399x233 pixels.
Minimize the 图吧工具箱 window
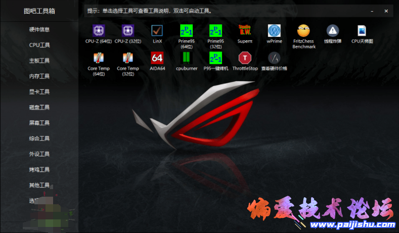[372, 11]
